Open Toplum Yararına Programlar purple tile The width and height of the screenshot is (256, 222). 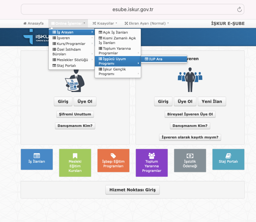(151, 163)
